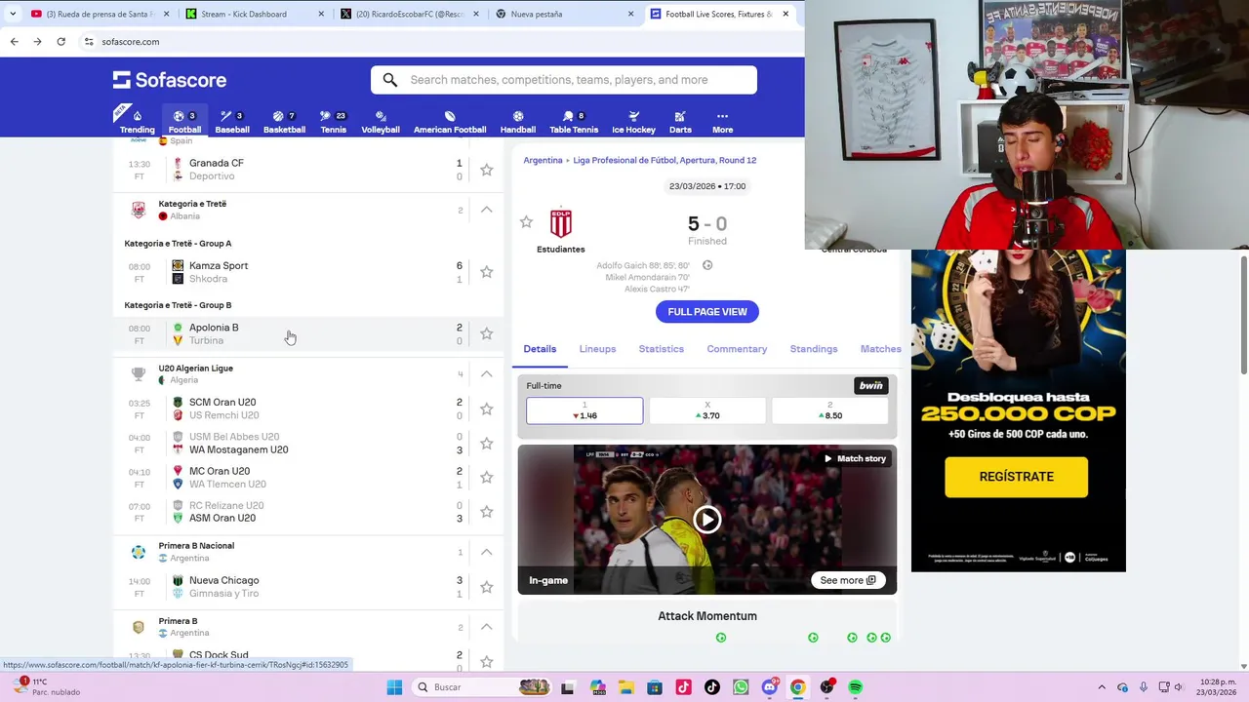Viewport: 1249px width, 702px height.
Task: Open the Match story button
Action: click(x=854, y=458)
